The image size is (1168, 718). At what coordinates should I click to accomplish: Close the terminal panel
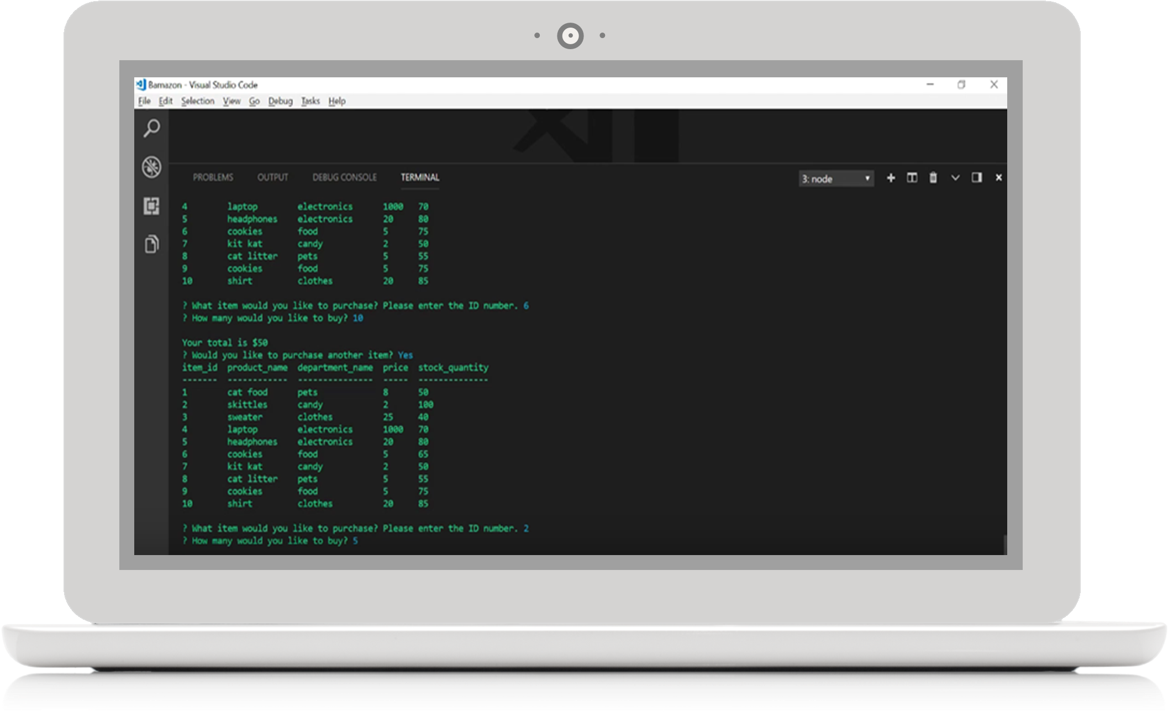999,178
